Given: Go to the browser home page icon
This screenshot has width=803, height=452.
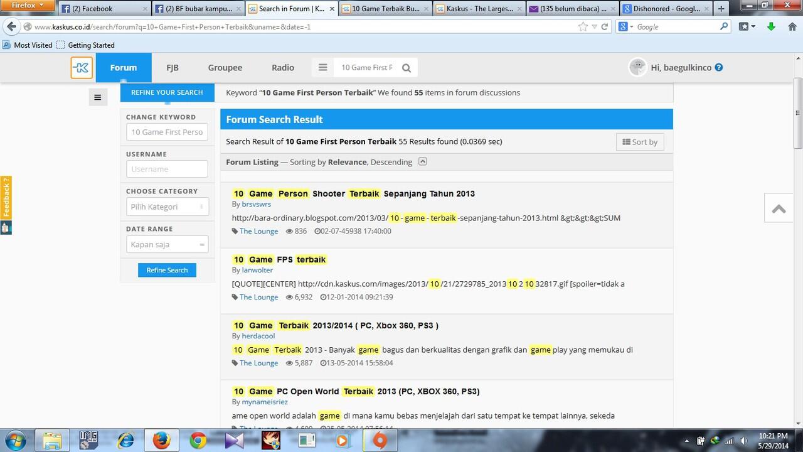Looking at the screenshot, I should click(x=792, y=27).
